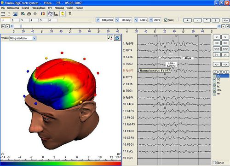This screenshot has height=166, width=230.
Task: Click the blue rotating cube icon
Action: click(x=117, y=38)
